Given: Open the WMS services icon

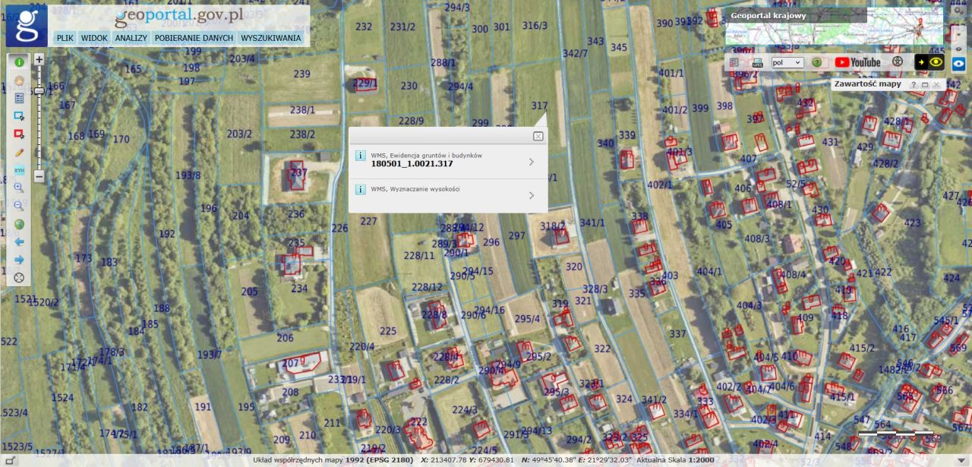Looking at the screenshot, I should (756, 62).
